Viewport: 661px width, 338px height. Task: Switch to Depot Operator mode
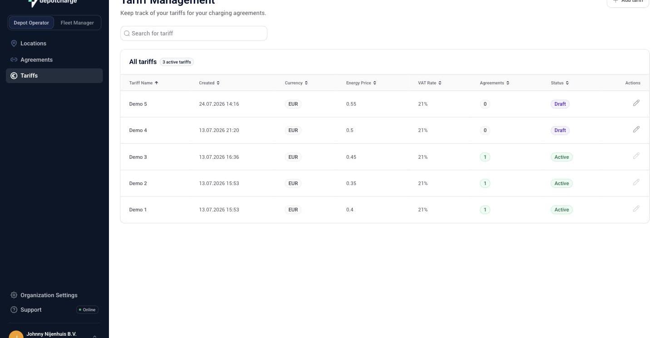31,23
